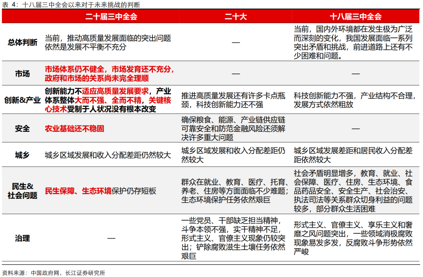Click row label '民生&社会问题'
The image size is (423, 277).
pos(22,191)
